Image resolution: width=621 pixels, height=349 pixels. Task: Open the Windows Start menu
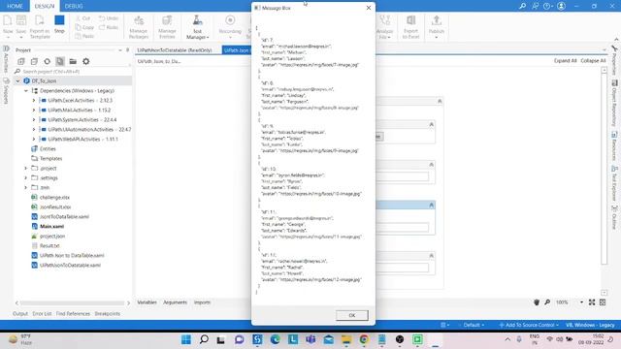185,339
